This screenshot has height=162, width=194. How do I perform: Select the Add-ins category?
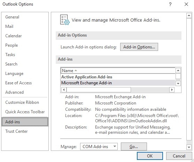25,122
